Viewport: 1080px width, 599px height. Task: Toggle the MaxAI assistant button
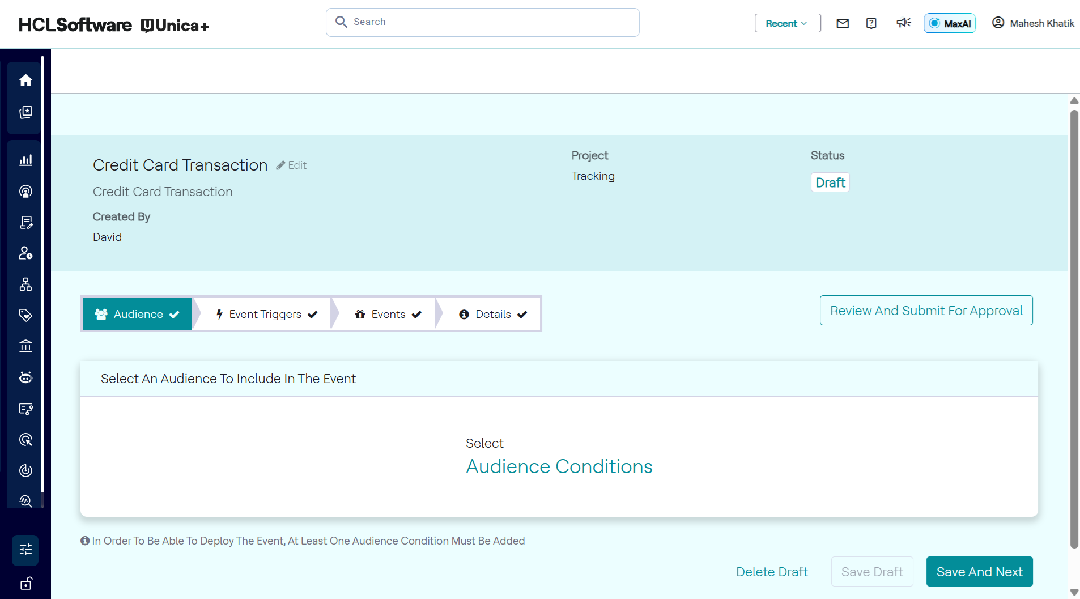coord(950,23)
